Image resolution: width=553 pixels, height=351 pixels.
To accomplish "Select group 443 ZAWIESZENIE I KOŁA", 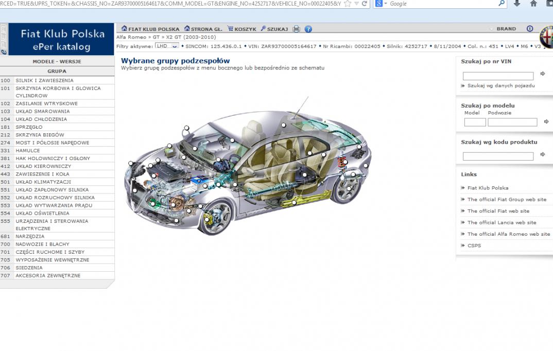I will [57, 174].
